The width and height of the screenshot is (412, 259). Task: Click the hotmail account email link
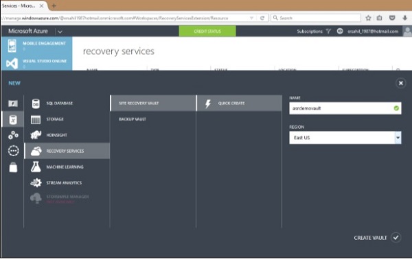[x=373, y=32]
